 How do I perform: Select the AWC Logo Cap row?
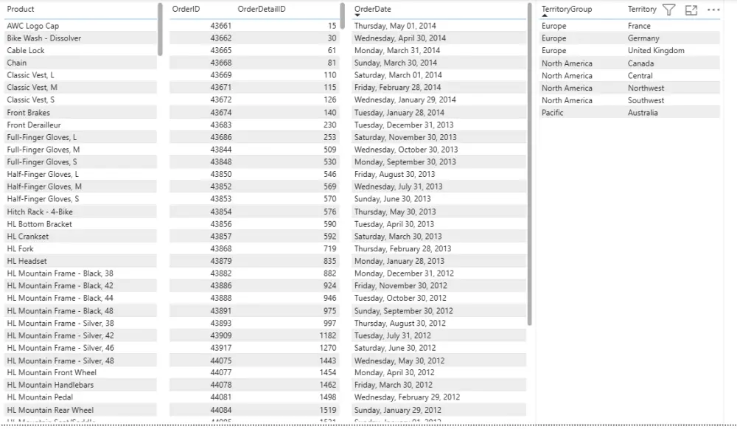click(x=74, y=25)
